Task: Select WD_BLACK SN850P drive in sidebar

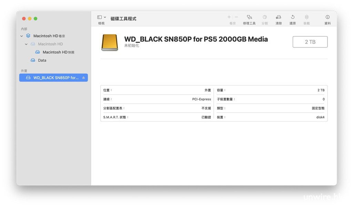Action: (x=53, y=78)
